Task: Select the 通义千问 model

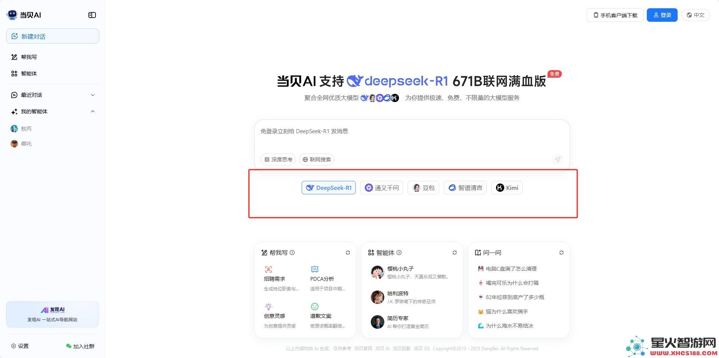Action: (382, 188)
